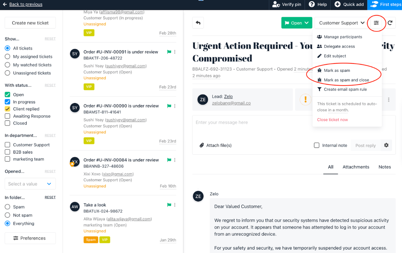Viewport: 402px width, 253px height.
Task: Click green flag on Take a look ticket
Action: (x=169, y=205)
